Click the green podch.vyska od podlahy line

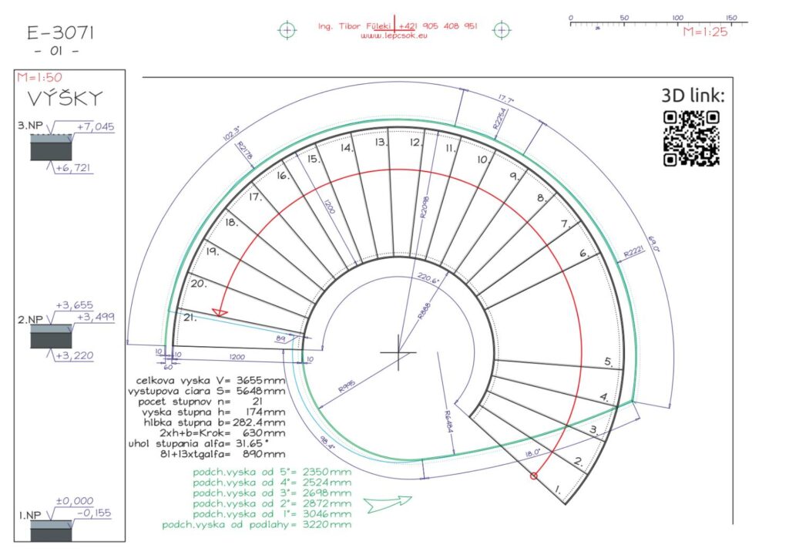(257, 524)
